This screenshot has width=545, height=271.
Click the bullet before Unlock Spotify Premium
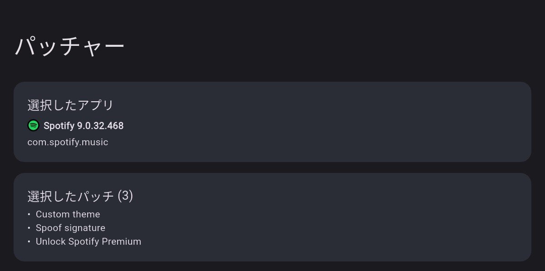click(x=29, y=241)
